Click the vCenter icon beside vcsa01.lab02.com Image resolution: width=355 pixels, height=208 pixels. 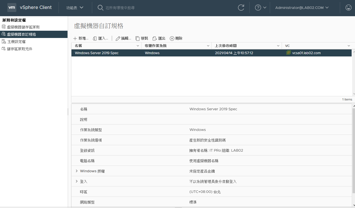(288, 53)
